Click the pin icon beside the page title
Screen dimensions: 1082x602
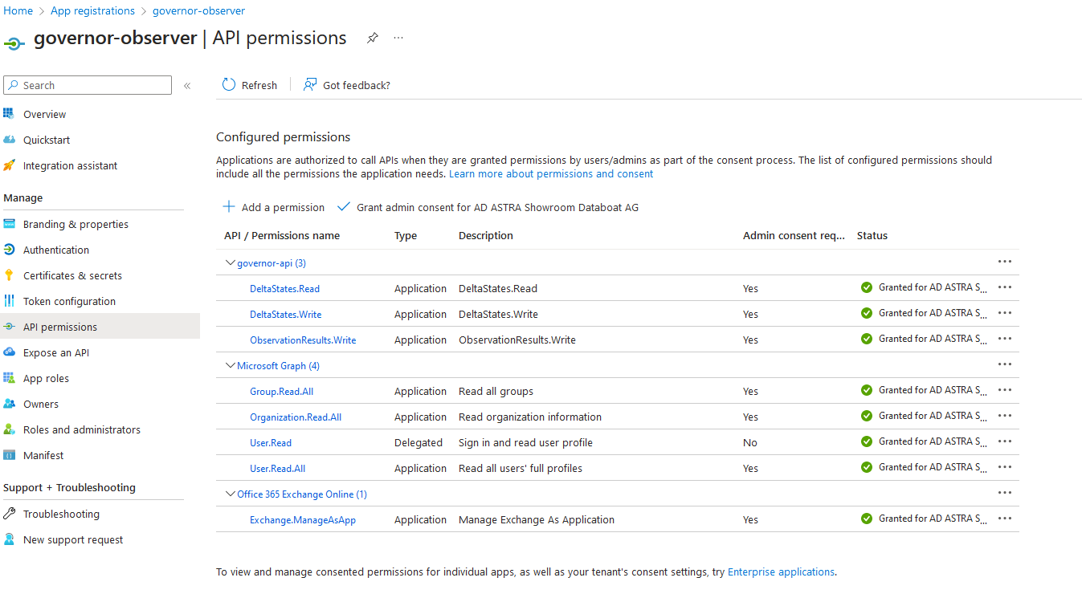372,38
